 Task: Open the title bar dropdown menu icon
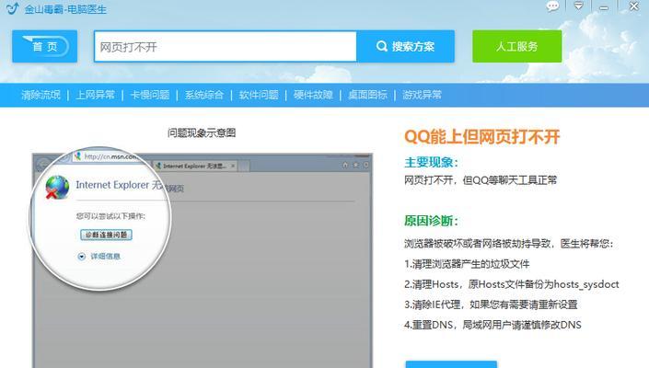tap(579, 6)
